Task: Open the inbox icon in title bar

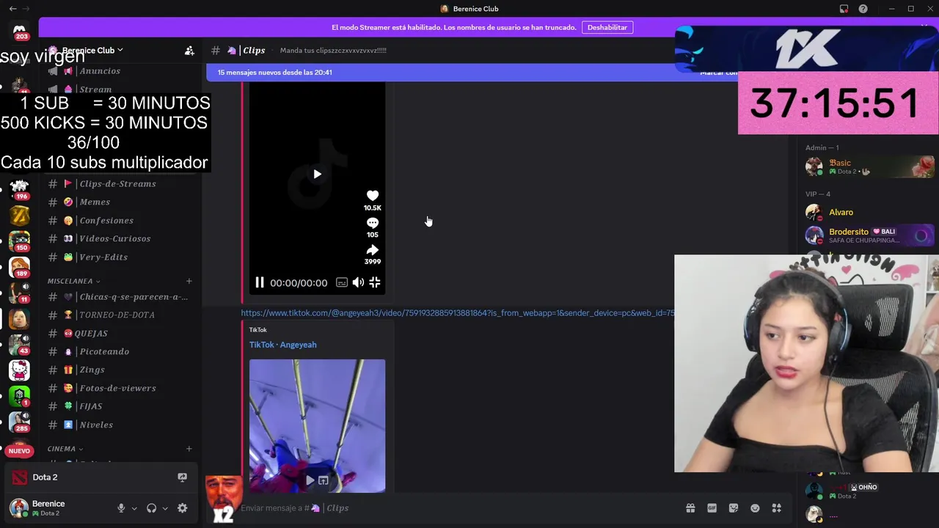Action: click(x=844, y=9)
